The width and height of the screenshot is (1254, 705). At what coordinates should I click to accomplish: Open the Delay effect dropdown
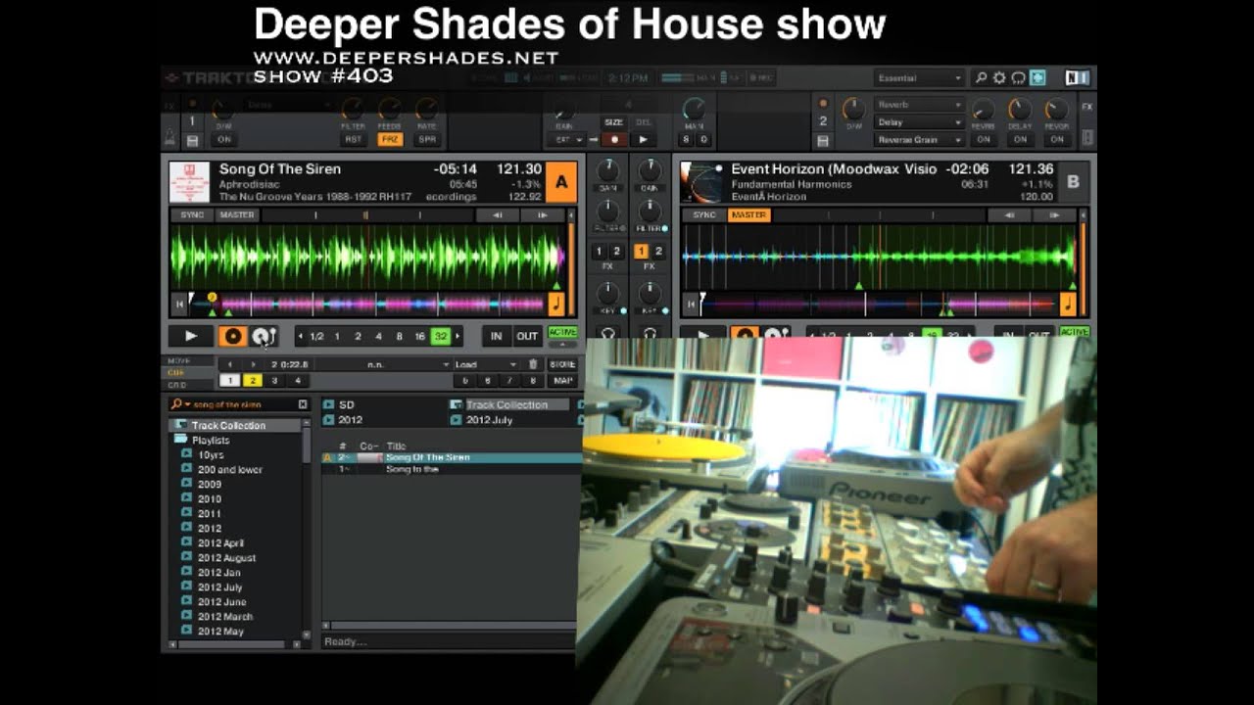pos(920,121)
